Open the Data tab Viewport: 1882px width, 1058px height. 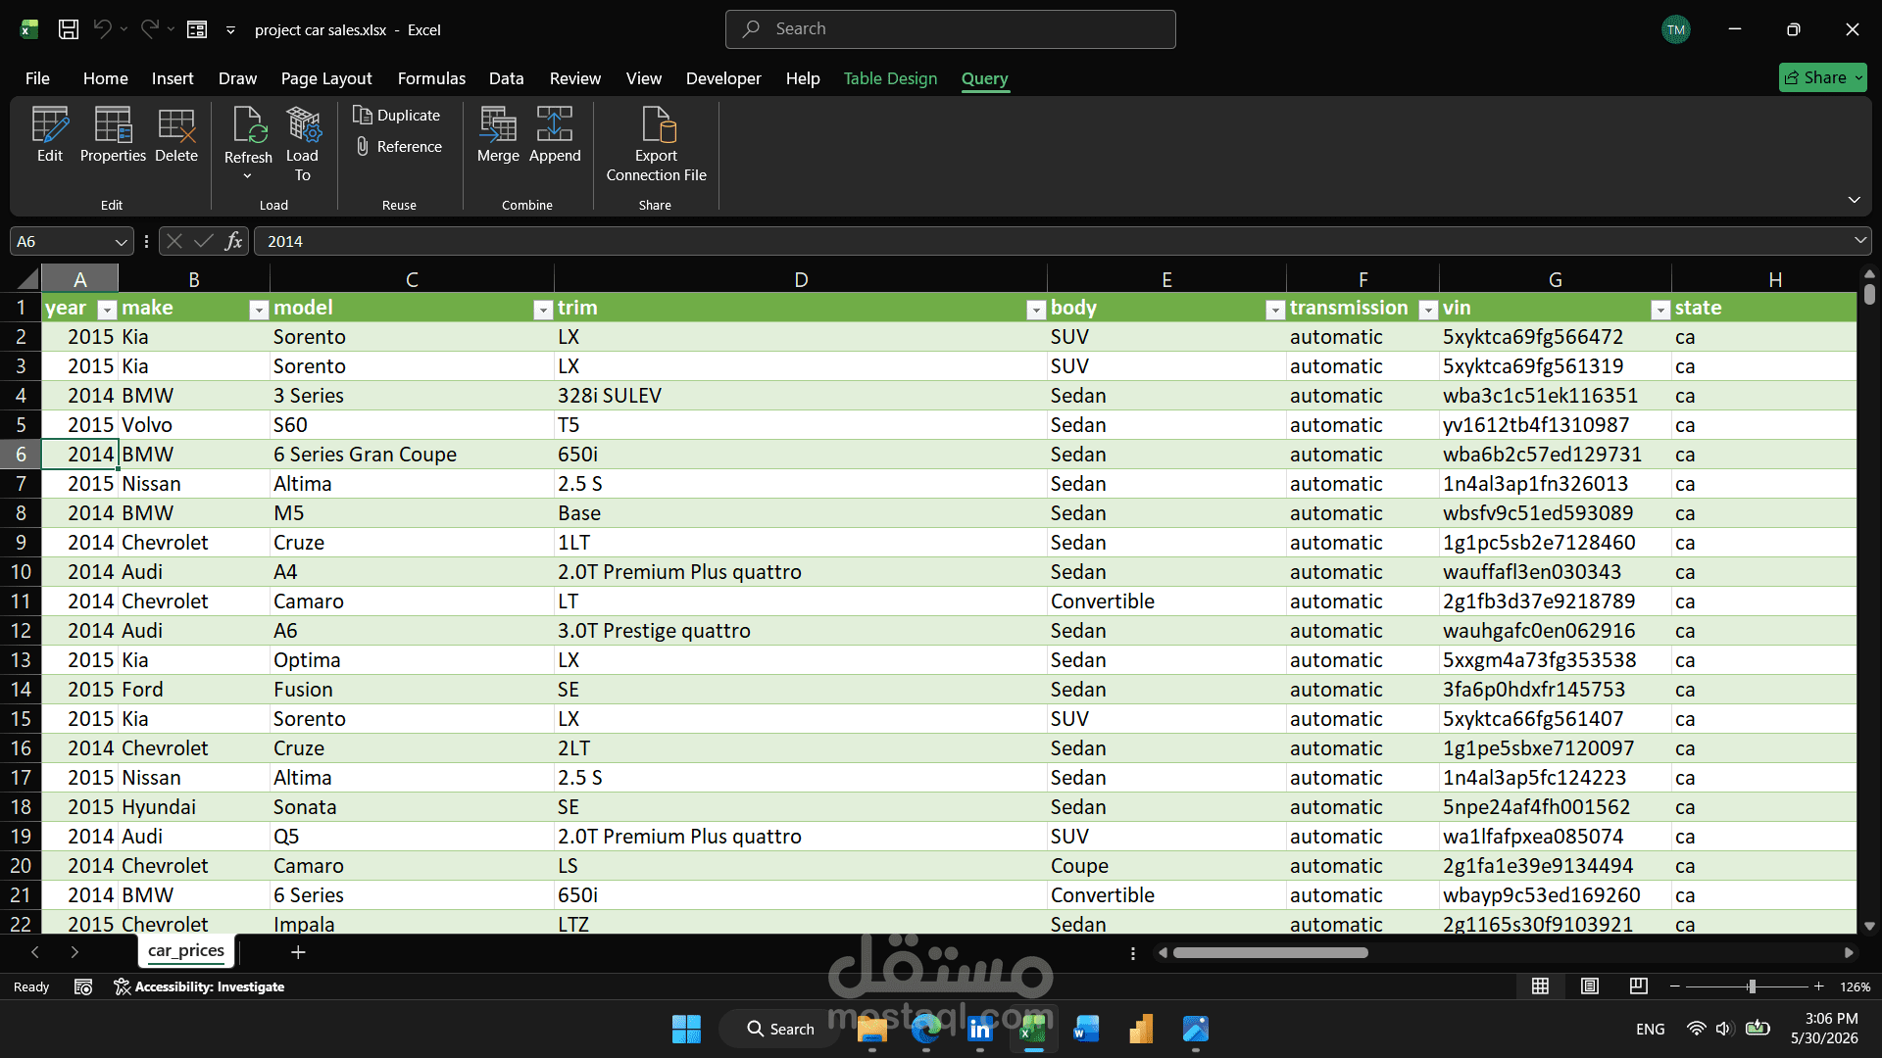[506, 78]
